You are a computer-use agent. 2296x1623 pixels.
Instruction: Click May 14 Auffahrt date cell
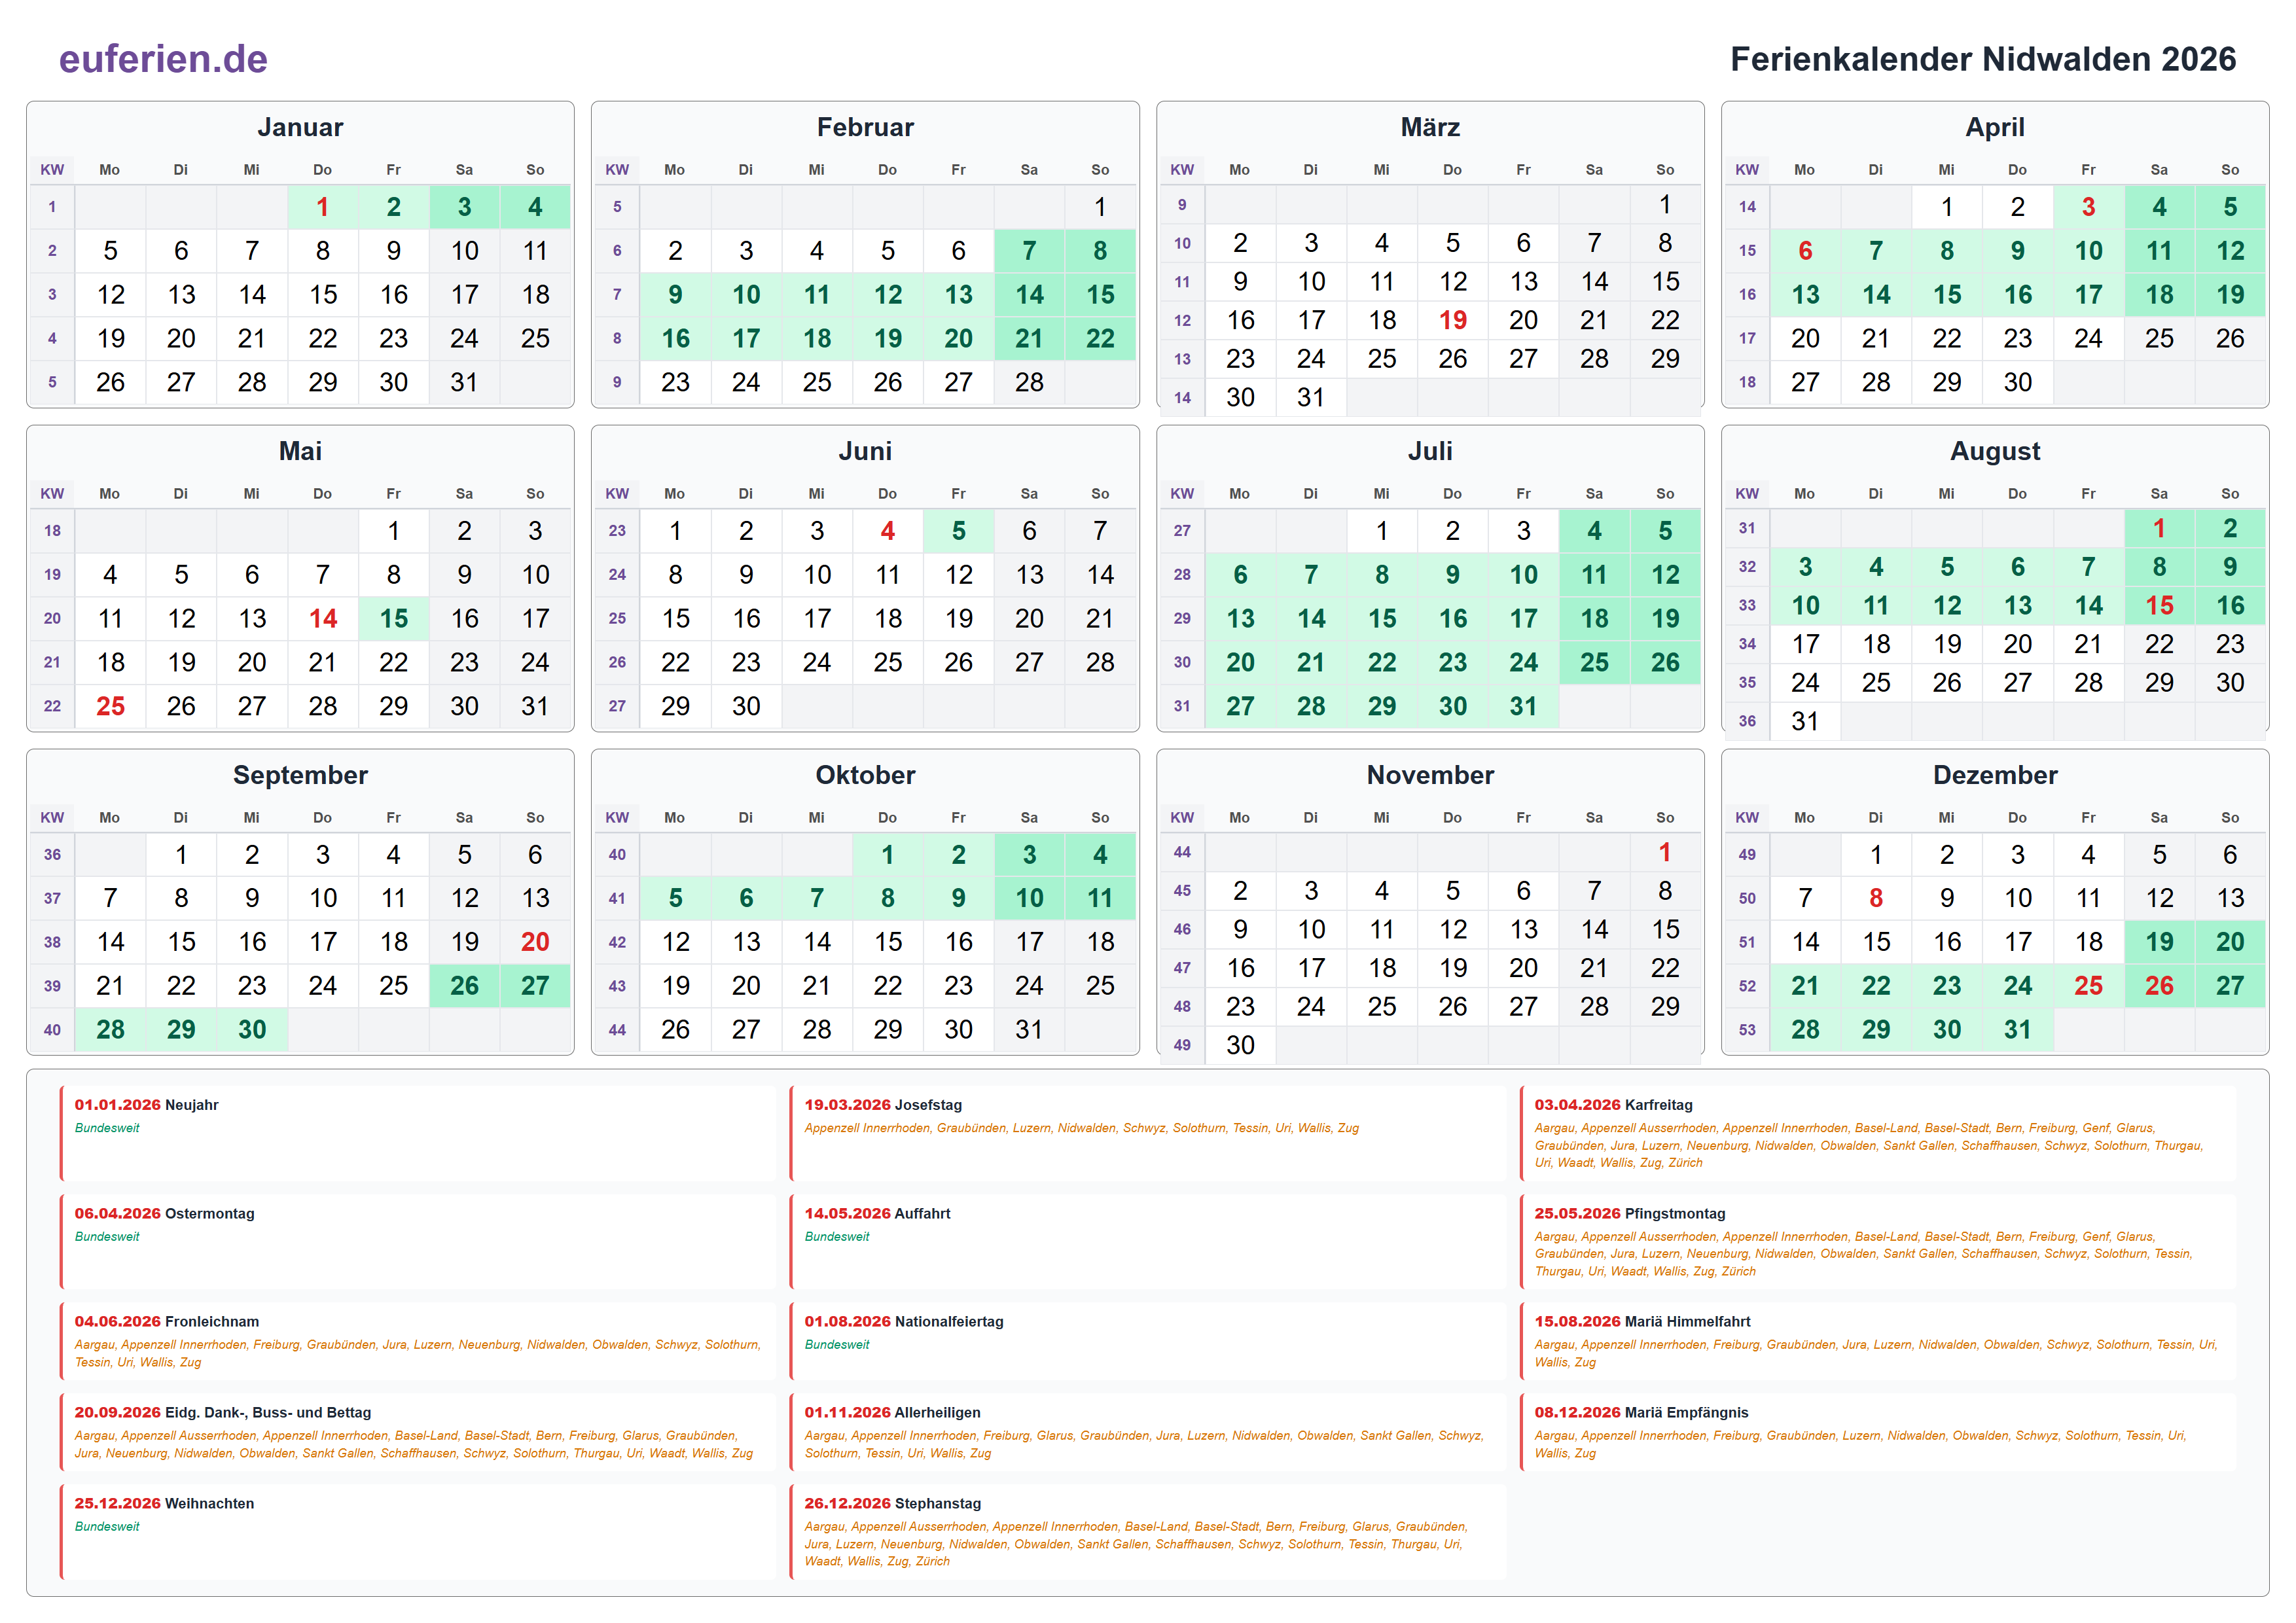[x=322, y=619]
